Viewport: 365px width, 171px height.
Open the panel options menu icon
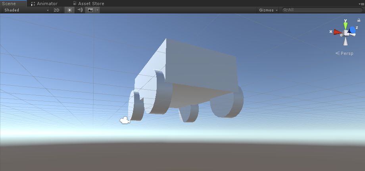pyautogui.click(x=362, y=4)
